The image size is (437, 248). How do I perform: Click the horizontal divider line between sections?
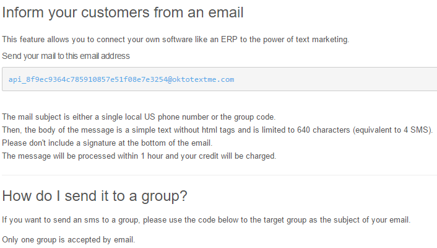tap(218, 175)
